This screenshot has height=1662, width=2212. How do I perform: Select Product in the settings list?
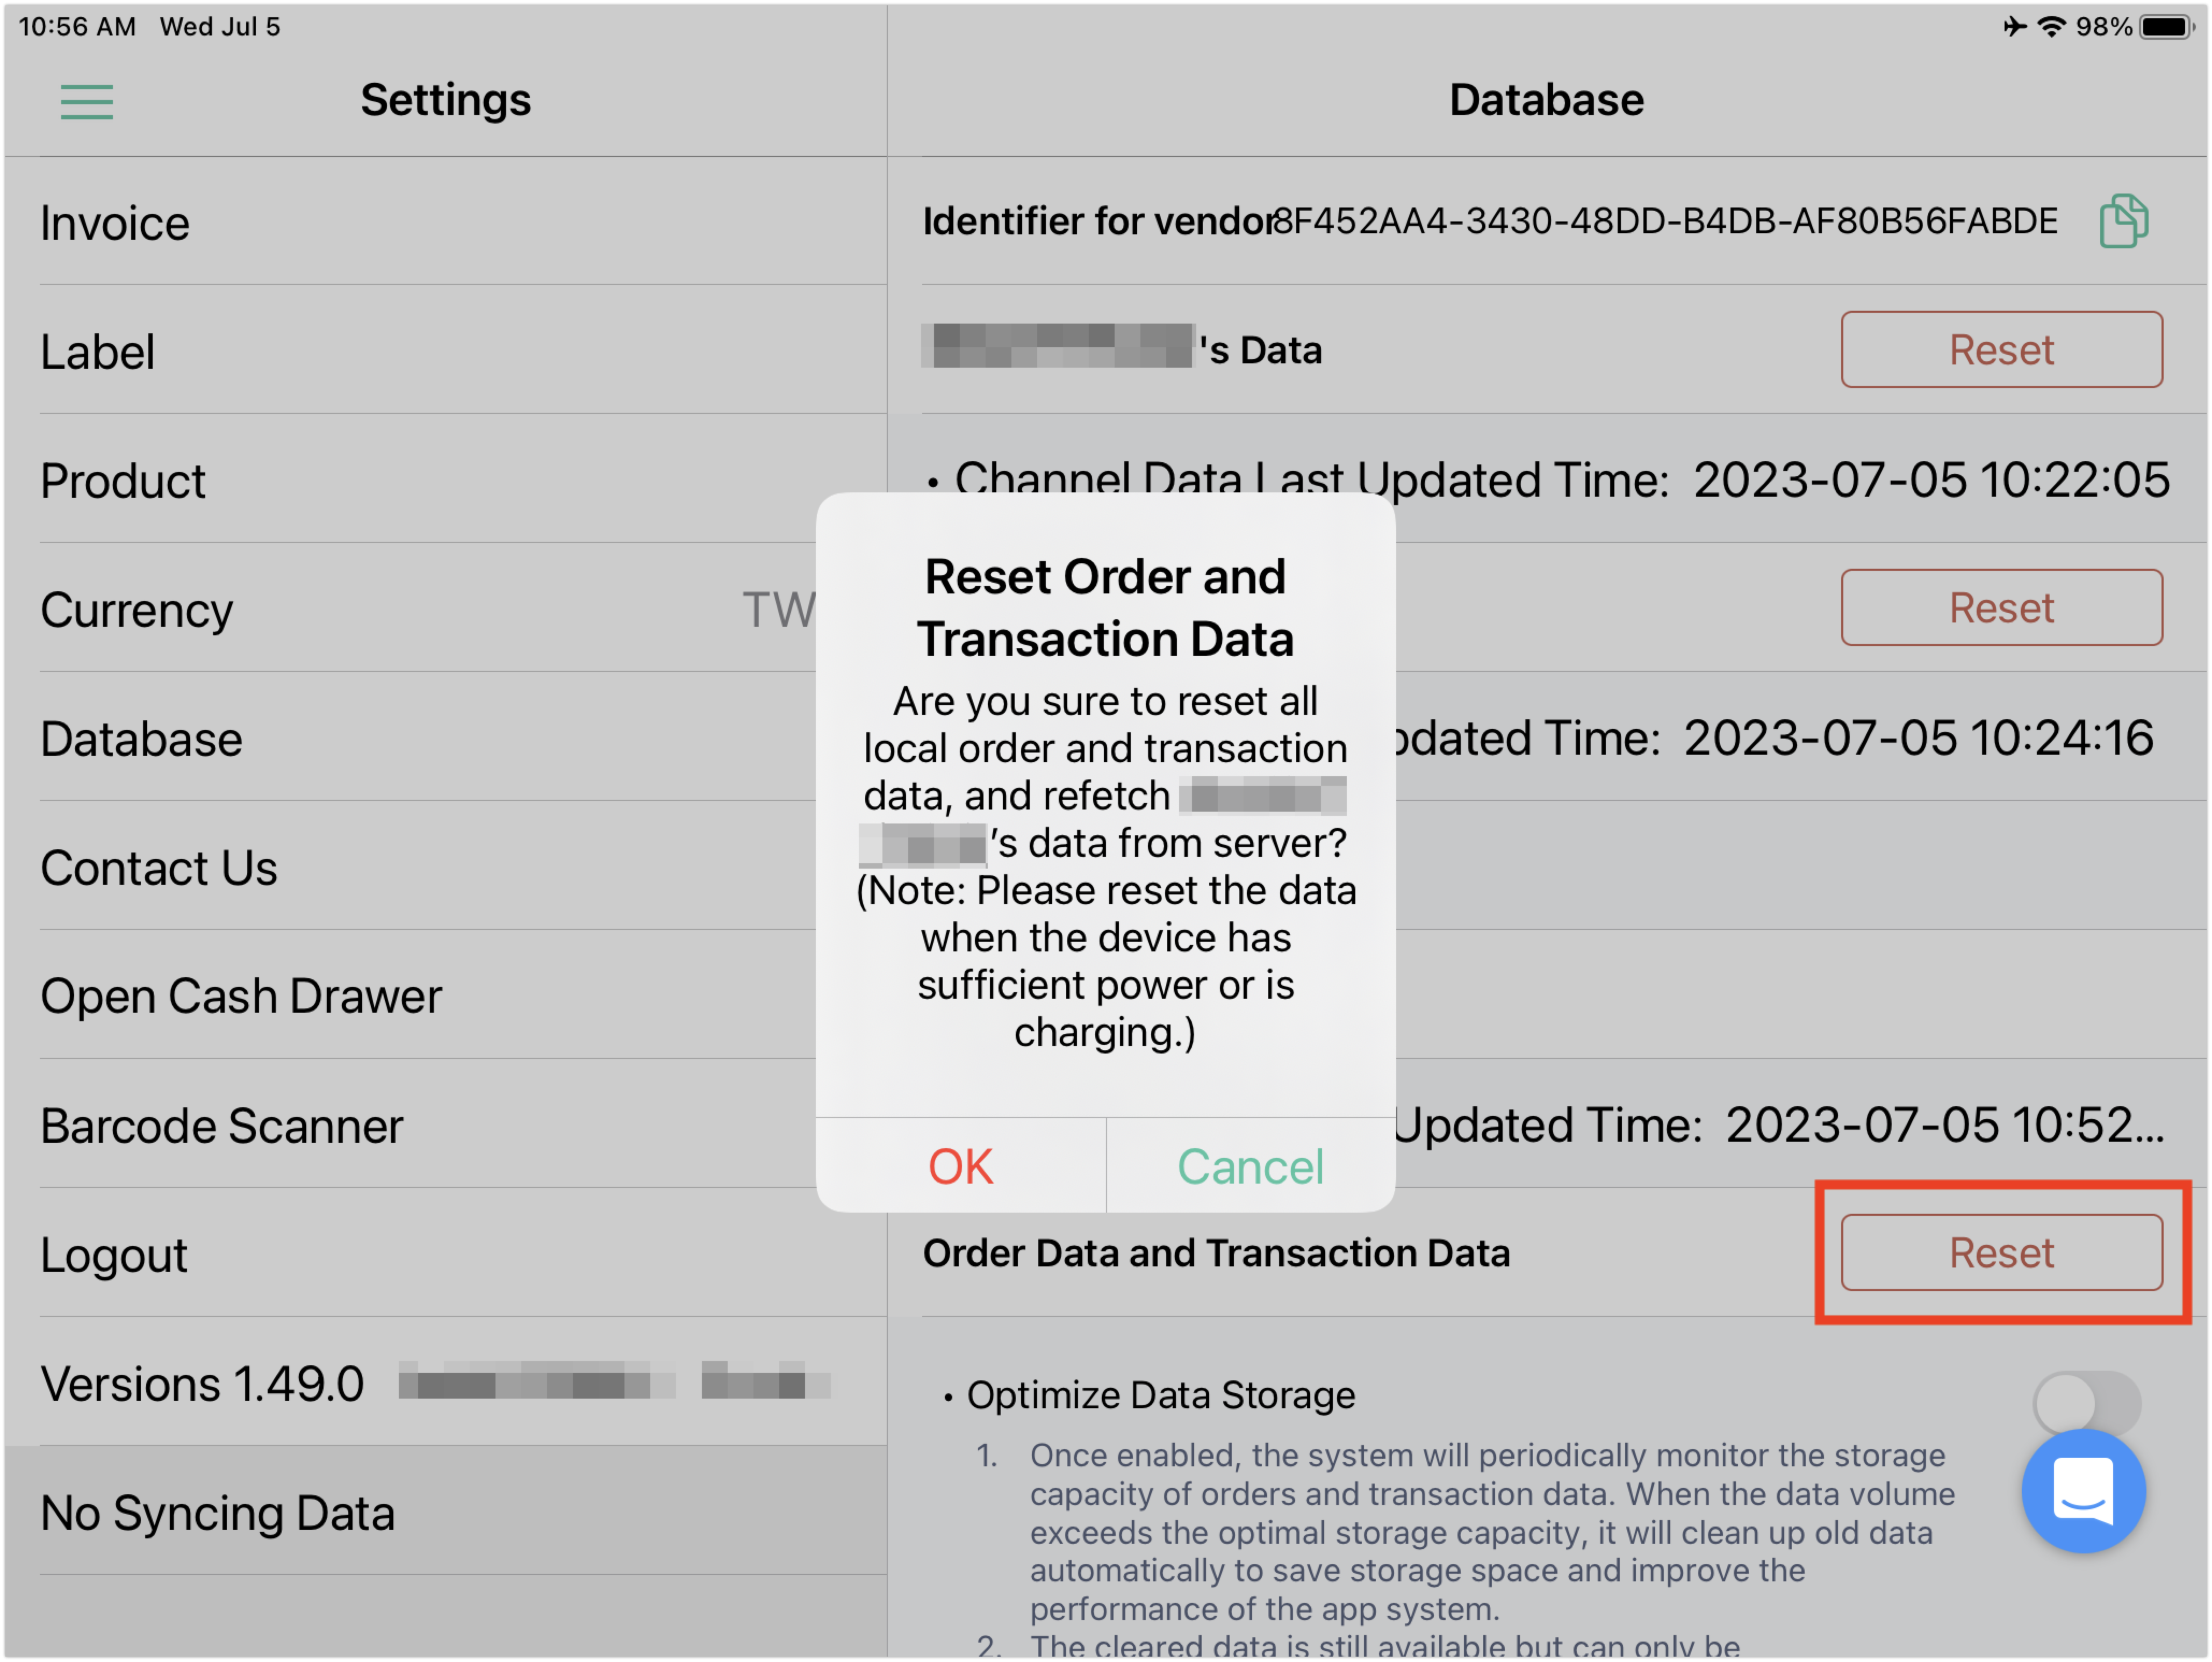tap(445, 480)
